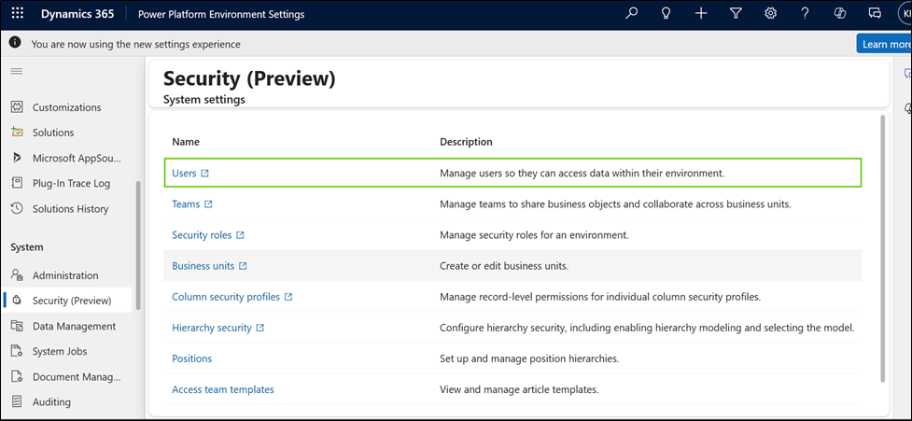Viewport: 912px width, 421px height.
Task: Open the Teams settings link
Action: [x=186, y=204]
